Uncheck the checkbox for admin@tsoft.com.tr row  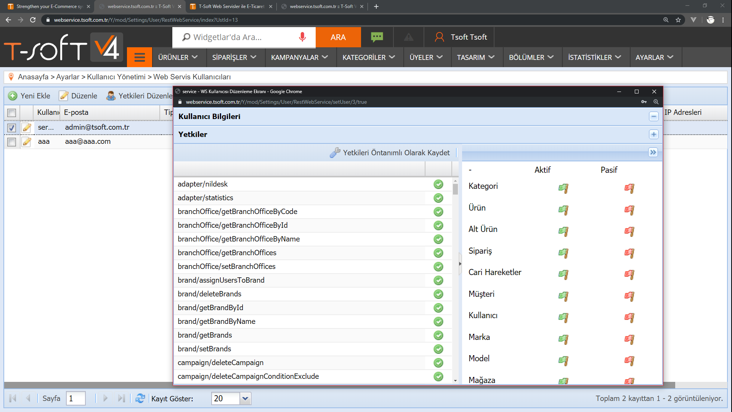(12, 128)
